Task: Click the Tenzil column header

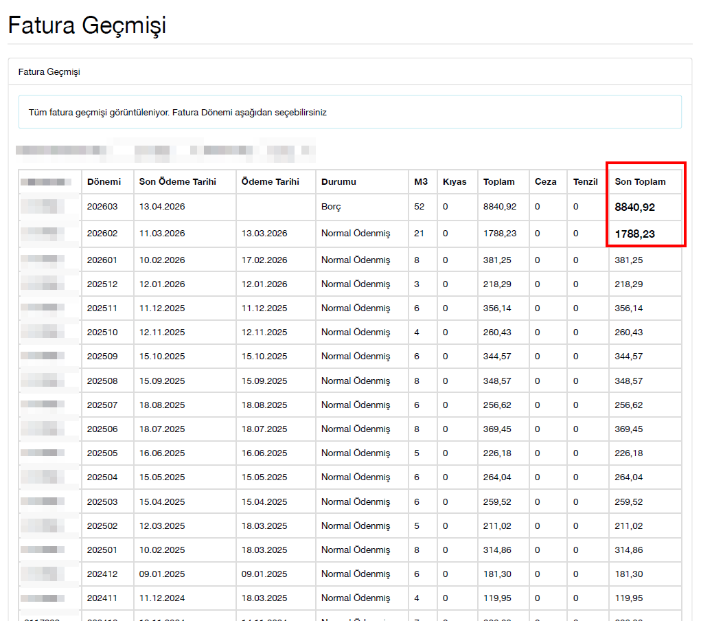Action: point(585,181)
